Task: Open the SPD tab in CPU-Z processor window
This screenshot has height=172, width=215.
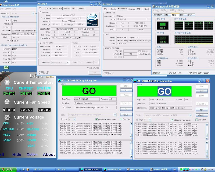Action: coord(74,8)
